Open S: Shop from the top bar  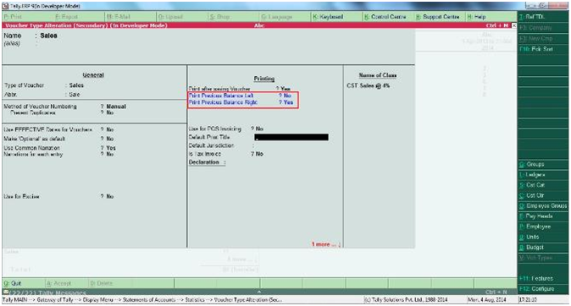[x=219, y=17]
